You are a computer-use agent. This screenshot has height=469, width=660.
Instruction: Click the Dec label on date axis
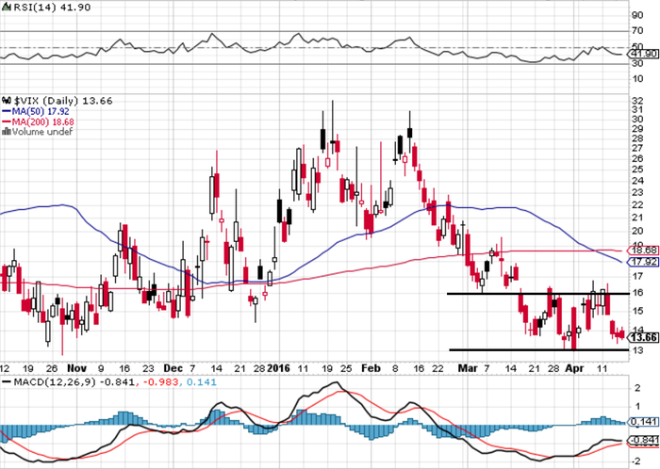173,368
